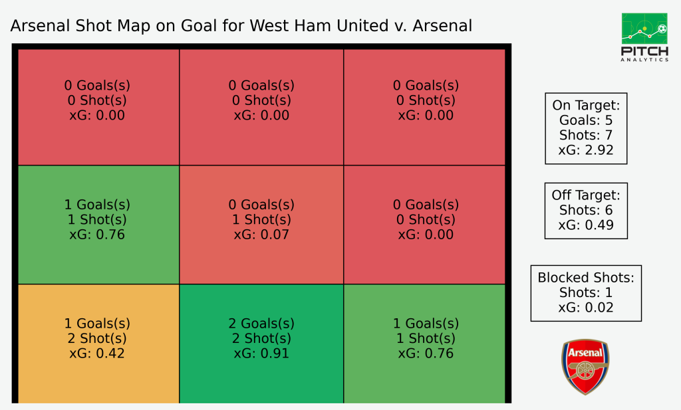Image resolution: width=681 pixels, height=410 pixels.
Task: Click the Pitch Analytics logo
Action: (644, 37)
